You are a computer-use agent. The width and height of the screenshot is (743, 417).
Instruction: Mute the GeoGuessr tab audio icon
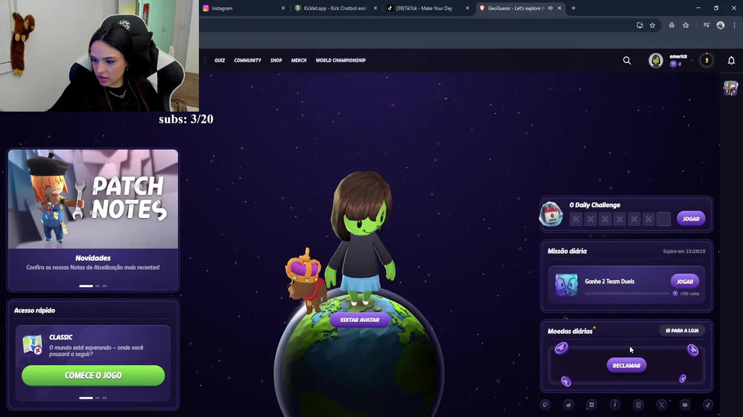550,8
